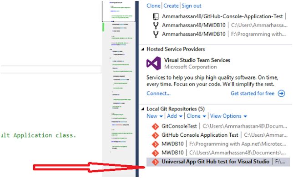Select fork icon of MWDB10 at C:\Users

click(x=156, y=25)
